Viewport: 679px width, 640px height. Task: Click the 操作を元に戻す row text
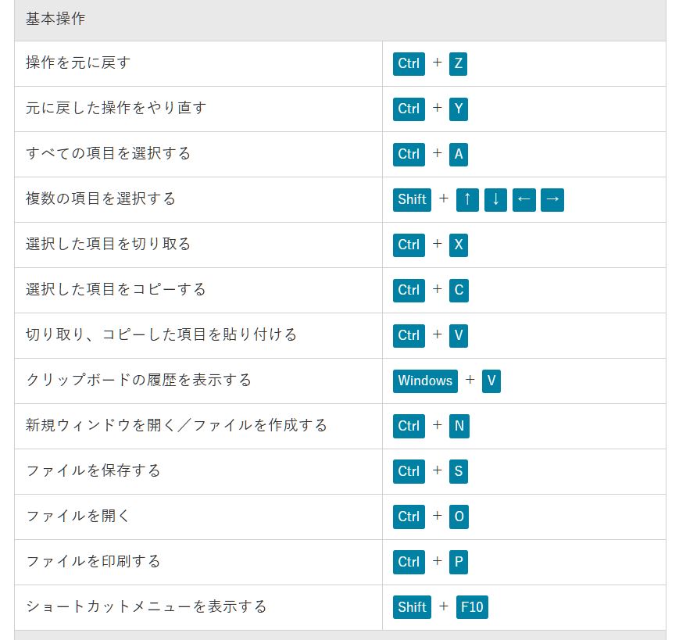(78, 63)
